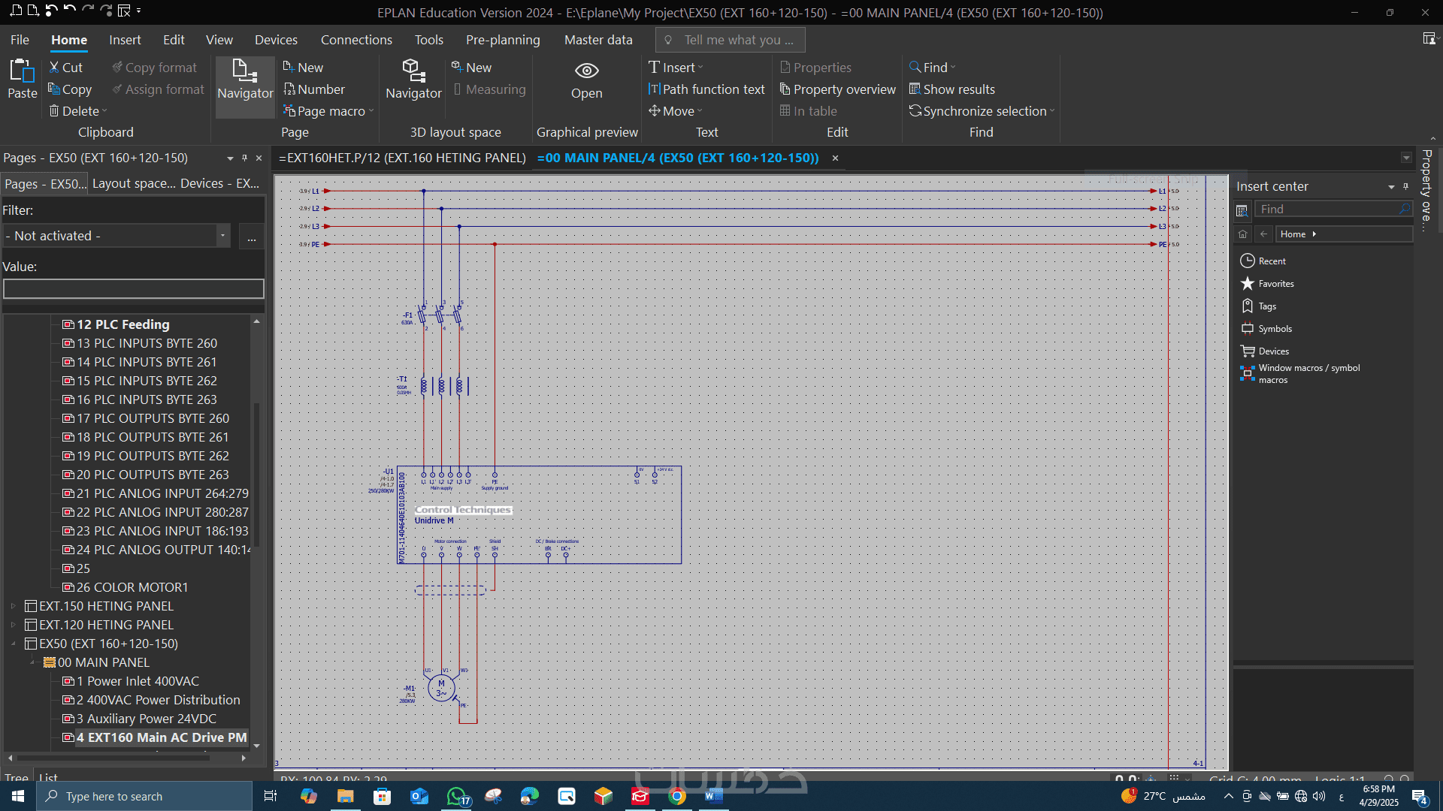Click the filter ellipsis button
Viewport: 1443px width, 811px height.
point(252,237)
